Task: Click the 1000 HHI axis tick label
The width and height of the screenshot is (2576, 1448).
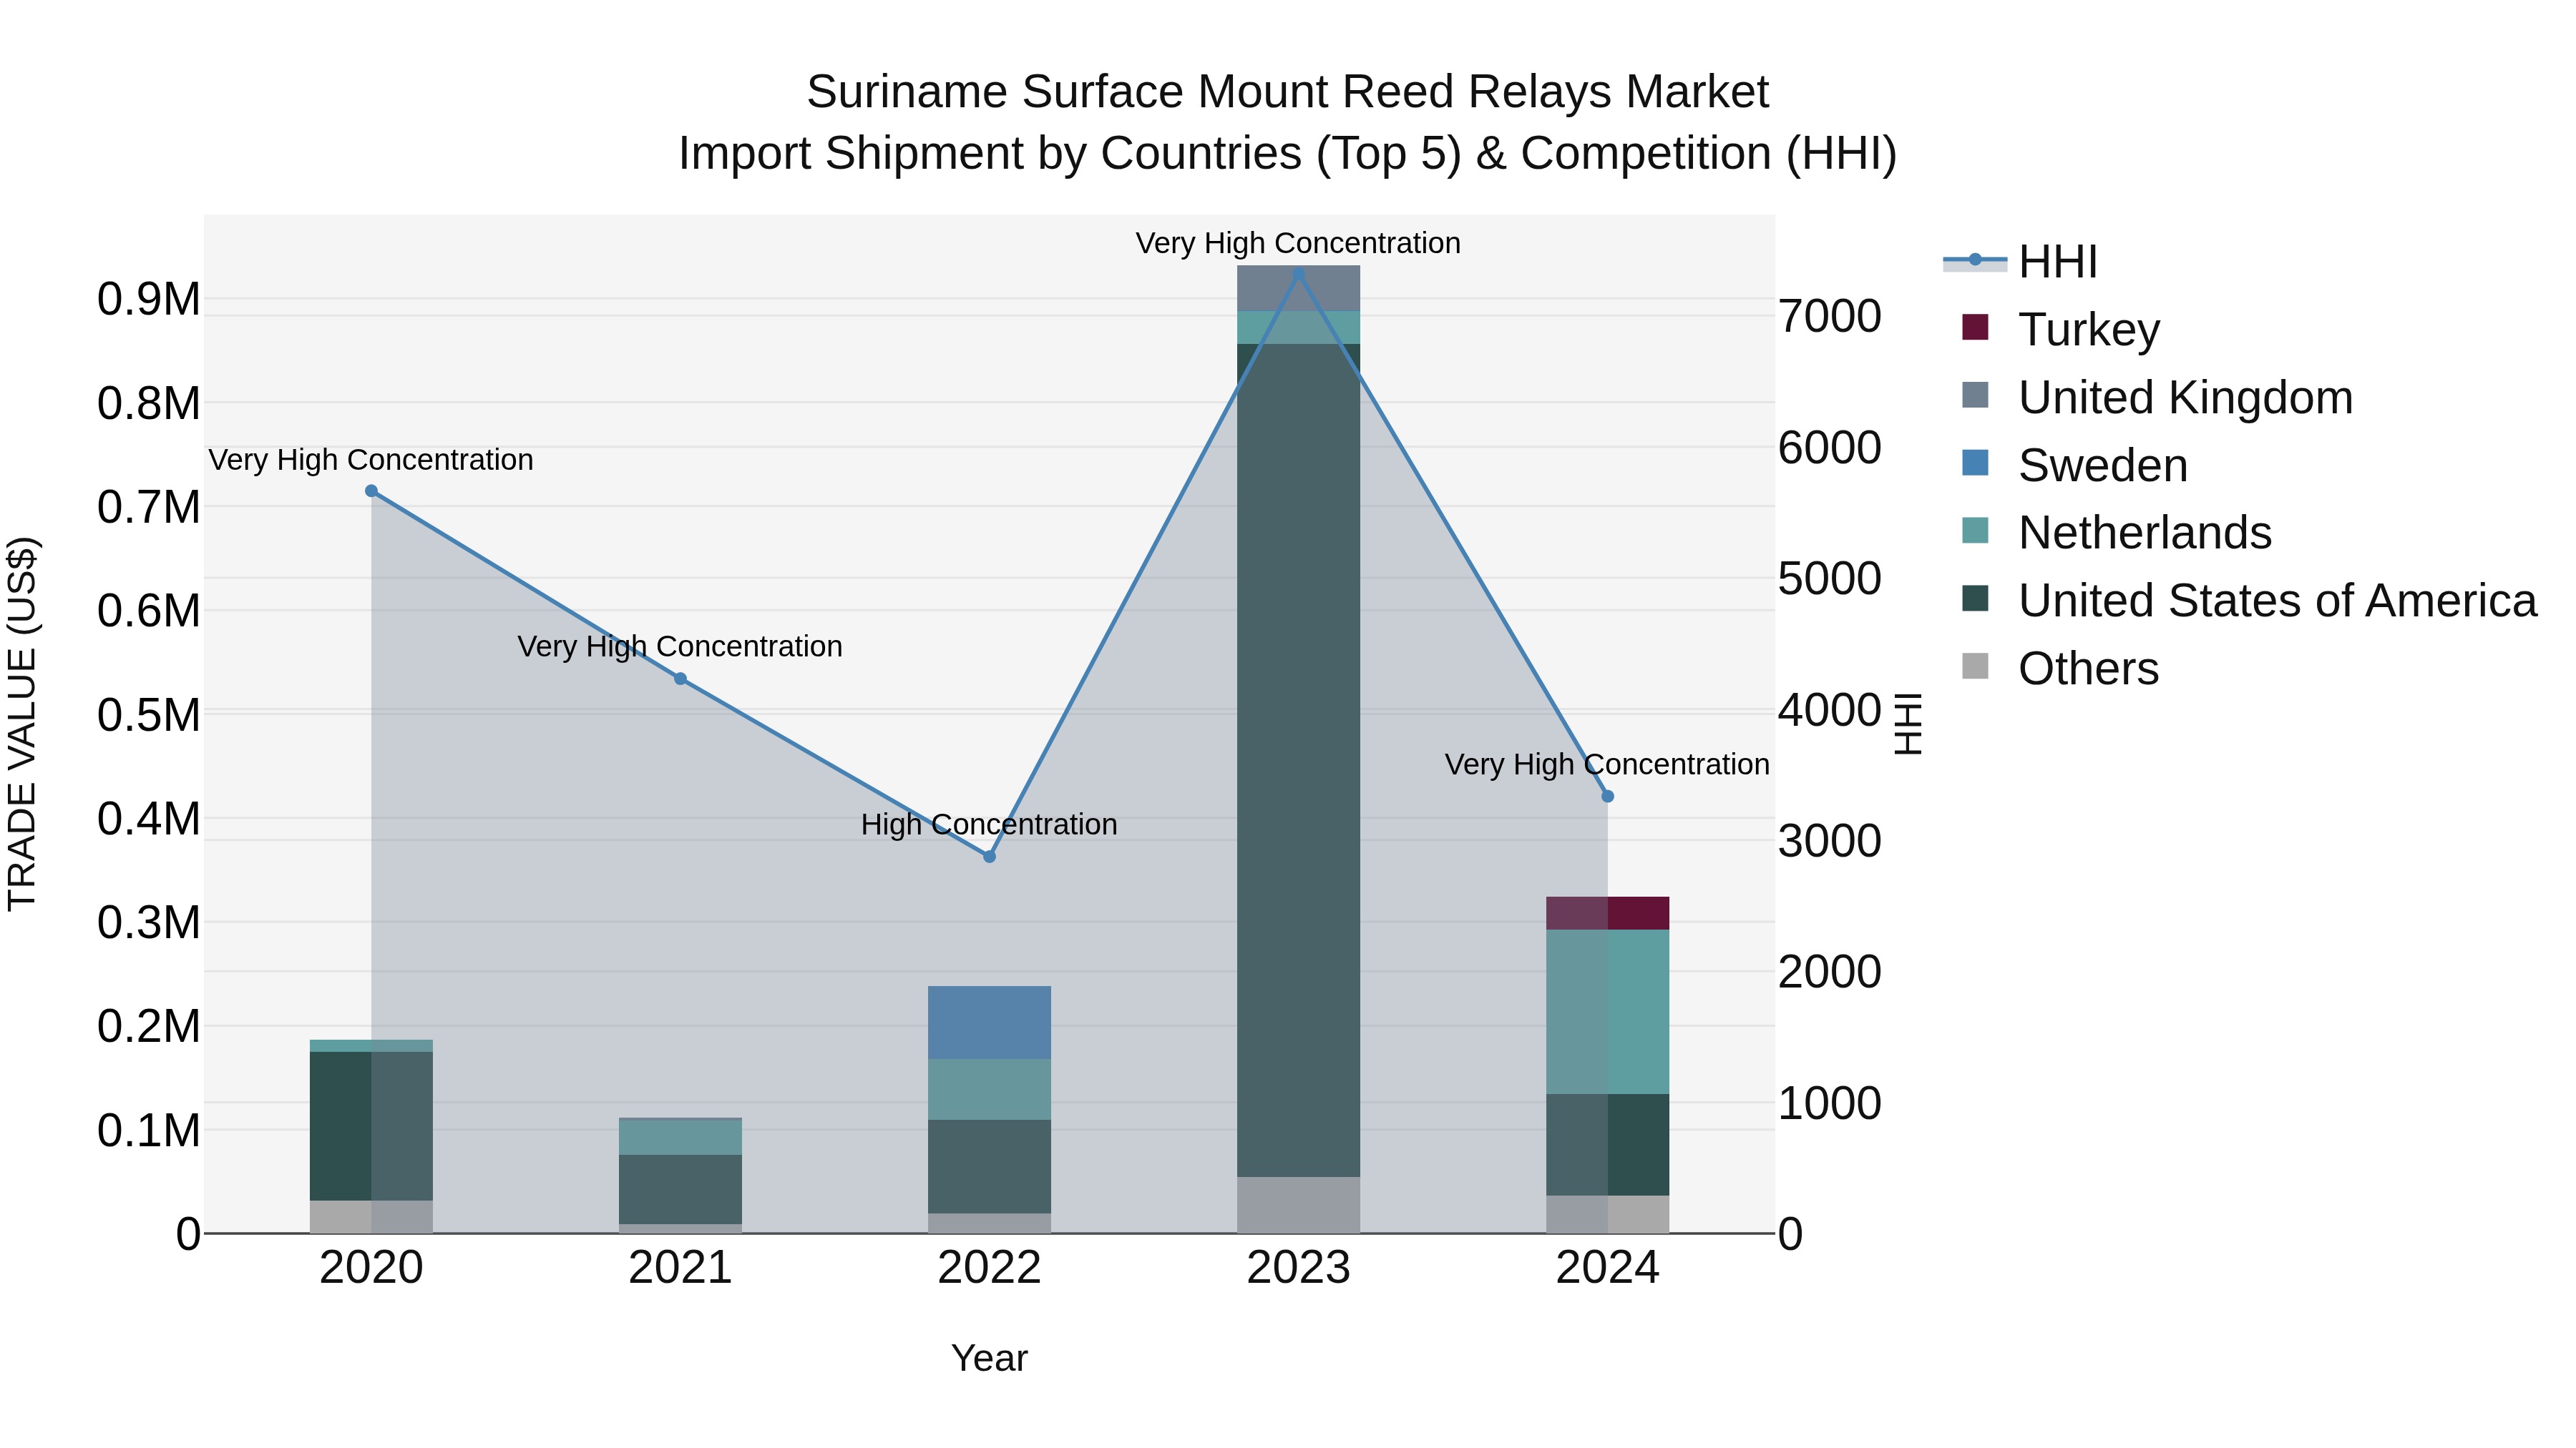Action: pos(1829,1103)
